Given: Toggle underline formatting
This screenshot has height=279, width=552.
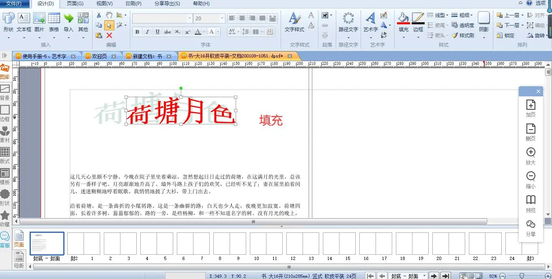Looking at the screenshot, I should click(157, 32).
